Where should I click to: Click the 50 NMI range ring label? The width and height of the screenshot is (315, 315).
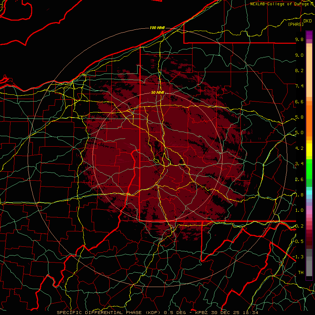(x=158, y=93)
